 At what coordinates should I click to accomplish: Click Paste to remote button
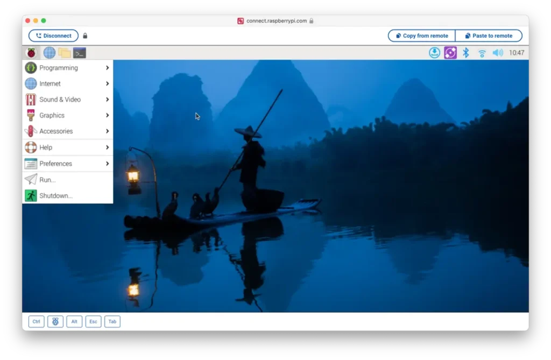pos(489,36)
